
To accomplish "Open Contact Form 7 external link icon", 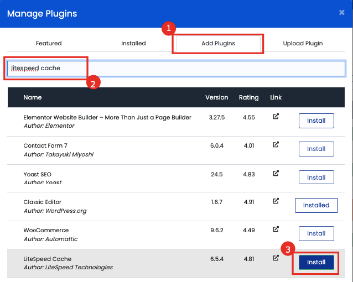I will pos(276,144).
